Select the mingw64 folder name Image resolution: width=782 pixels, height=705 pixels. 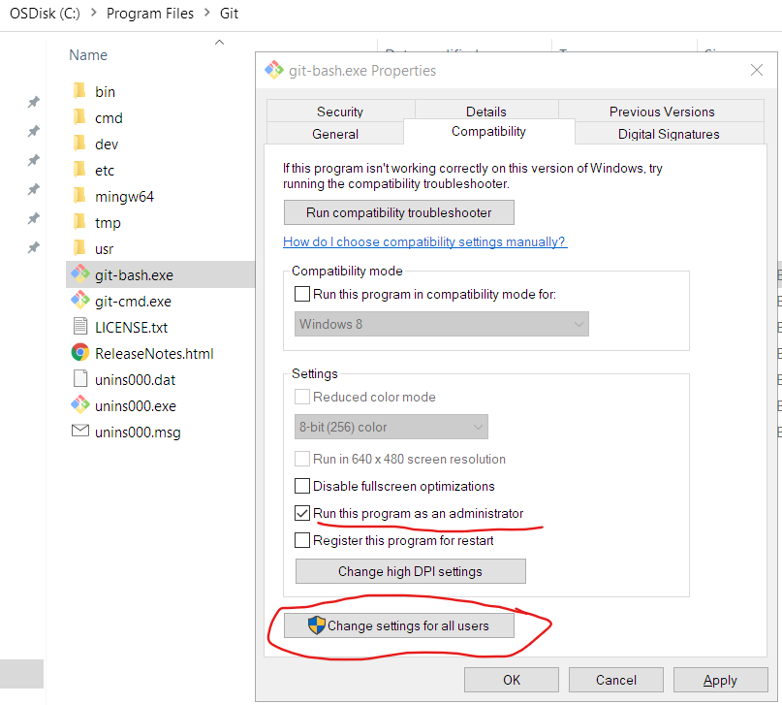point(124,197)
